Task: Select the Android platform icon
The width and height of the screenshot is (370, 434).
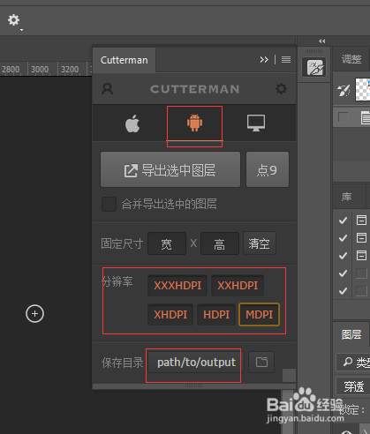Action: tap(194, 123)
